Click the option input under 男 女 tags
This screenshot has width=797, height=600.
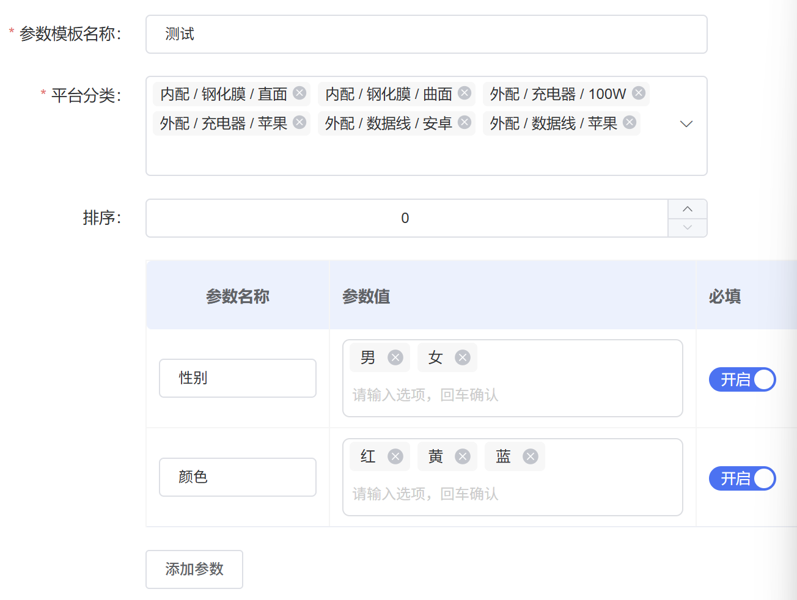tap(513, 395)
